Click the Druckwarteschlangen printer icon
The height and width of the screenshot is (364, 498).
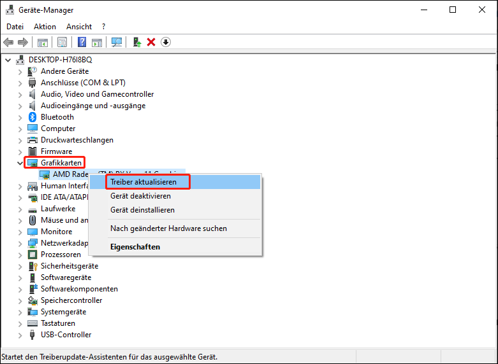coord(33,140)
